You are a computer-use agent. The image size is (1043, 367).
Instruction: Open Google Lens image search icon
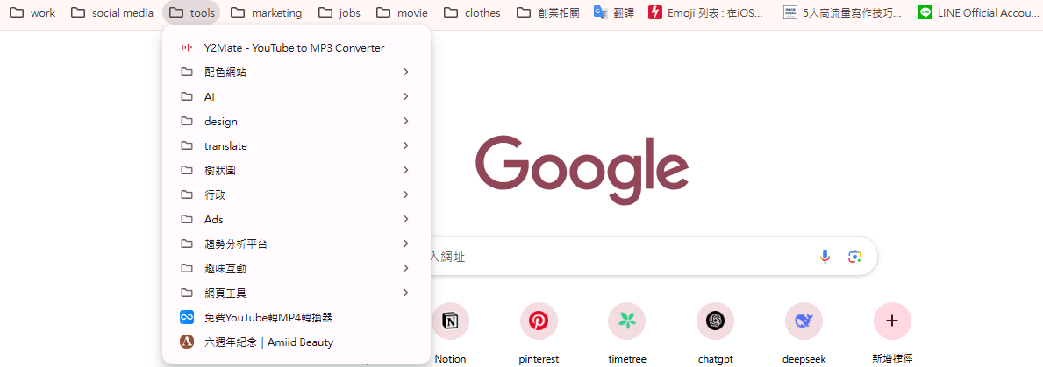coord(855,256)
